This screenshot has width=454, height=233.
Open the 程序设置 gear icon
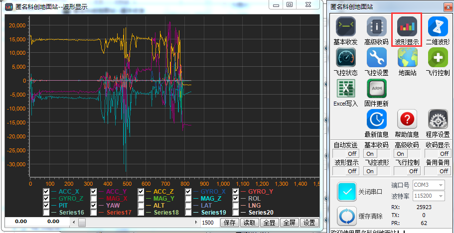[438, 119]
